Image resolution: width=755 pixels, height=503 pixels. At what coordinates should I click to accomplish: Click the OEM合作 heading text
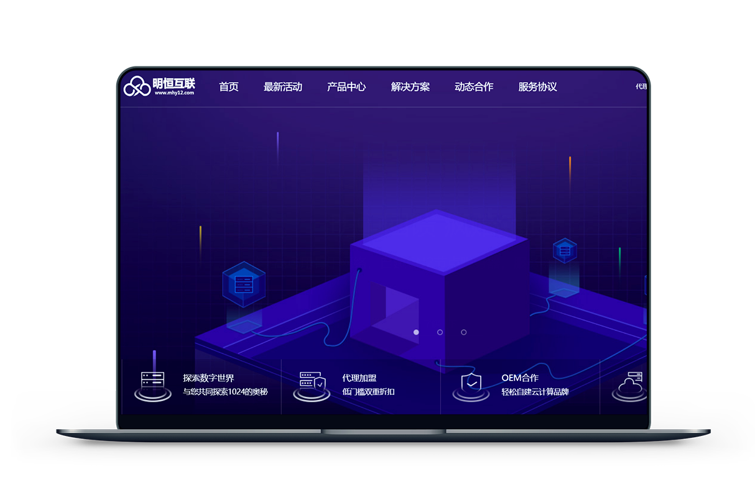click(x=520, y=378)
